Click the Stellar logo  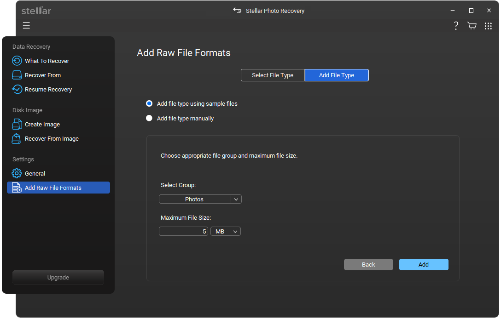click(36, 11)
